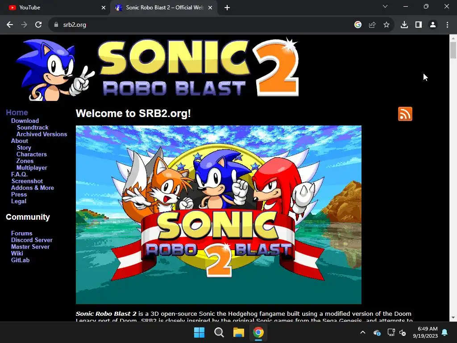This screenshot has width=457, height=343.
Task: Open the Soundtrack link
Action: point(33,127)
